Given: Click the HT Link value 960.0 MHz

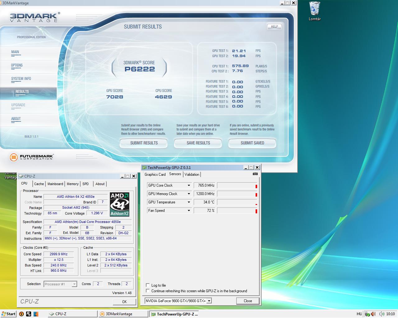Looking at the screenshot, I should point(58,270).
